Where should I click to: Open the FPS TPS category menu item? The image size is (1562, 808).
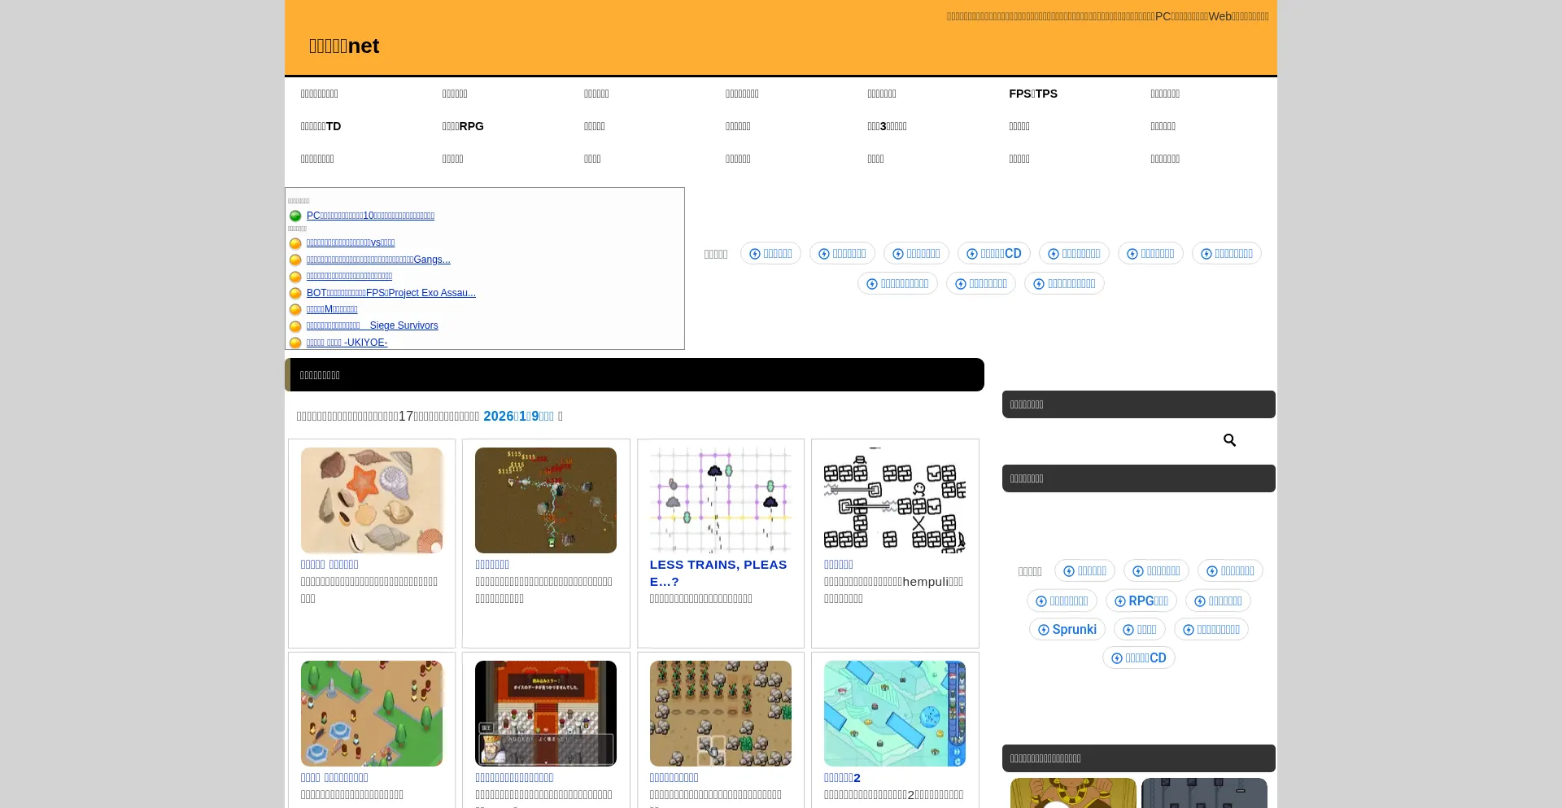tap(1032, 94)
